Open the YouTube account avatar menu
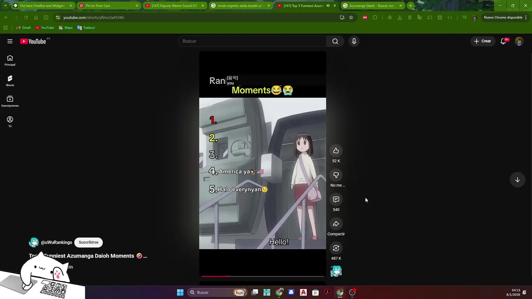Viewport: 532px width, 299px height. (x=519, y=41)
